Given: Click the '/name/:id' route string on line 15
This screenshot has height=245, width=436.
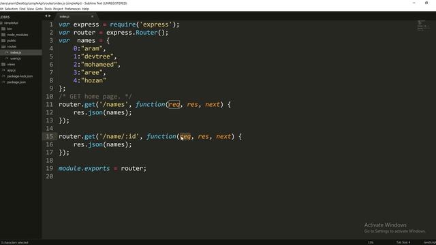Looking at the screenshot, I should (x=119, y=137).
